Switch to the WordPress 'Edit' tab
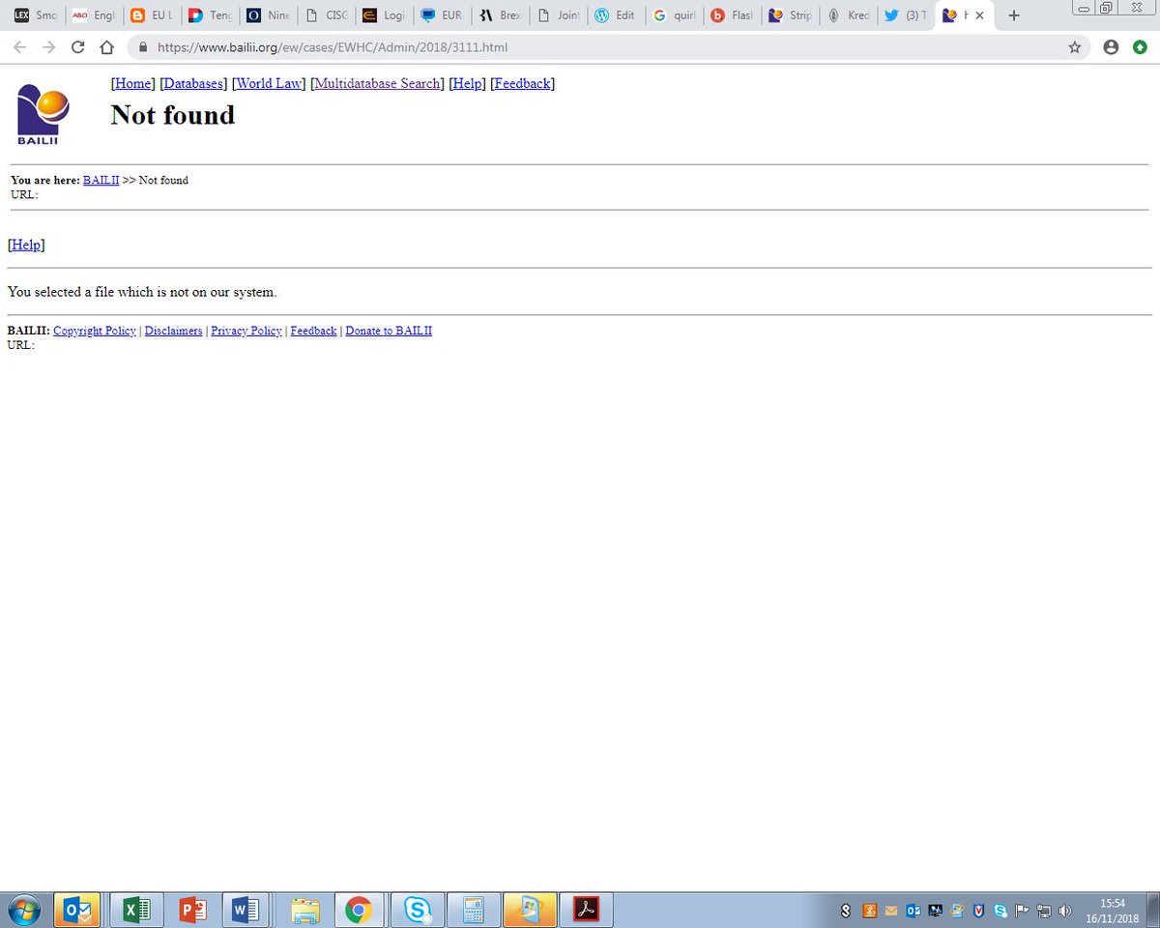This screenshot has width=1160, height=928. (x=616, y=15)
